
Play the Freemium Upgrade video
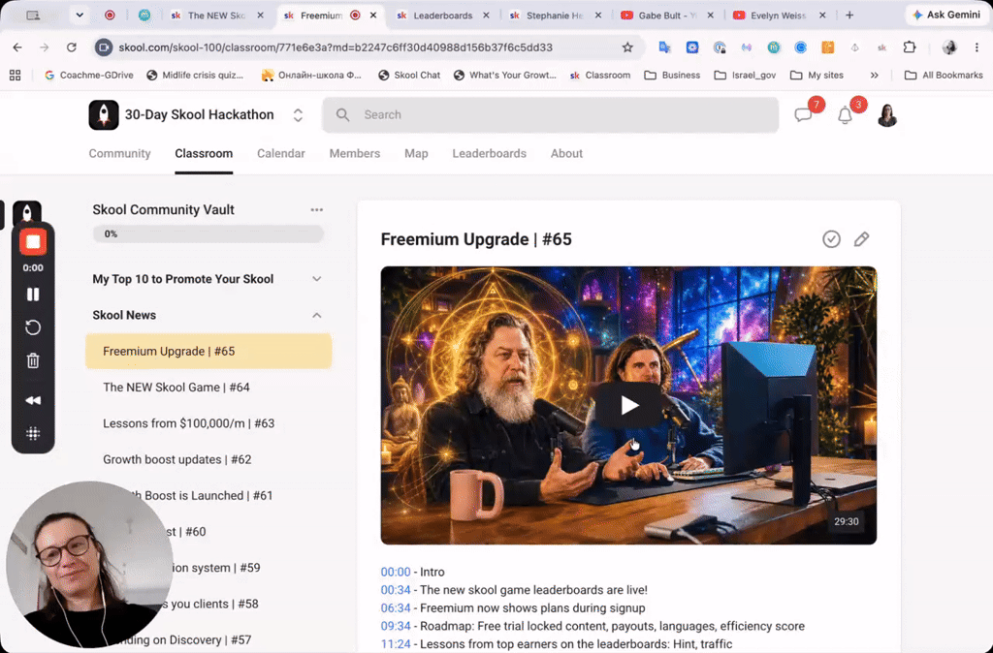coord(628,405)
